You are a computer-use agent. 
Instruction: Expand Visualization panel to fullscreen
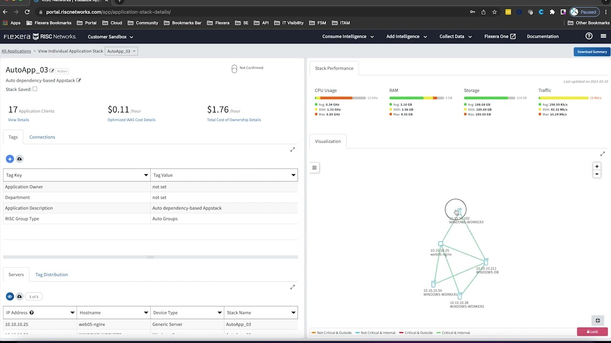pos(602,153)
